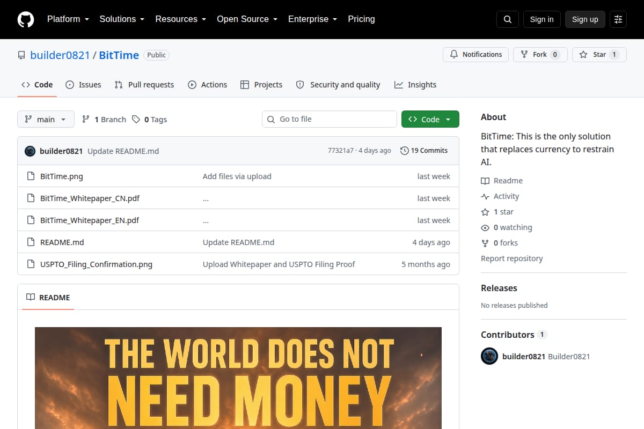Click 'Add files via upload' commit message
644x429 pixels.
tap(237, 176)
